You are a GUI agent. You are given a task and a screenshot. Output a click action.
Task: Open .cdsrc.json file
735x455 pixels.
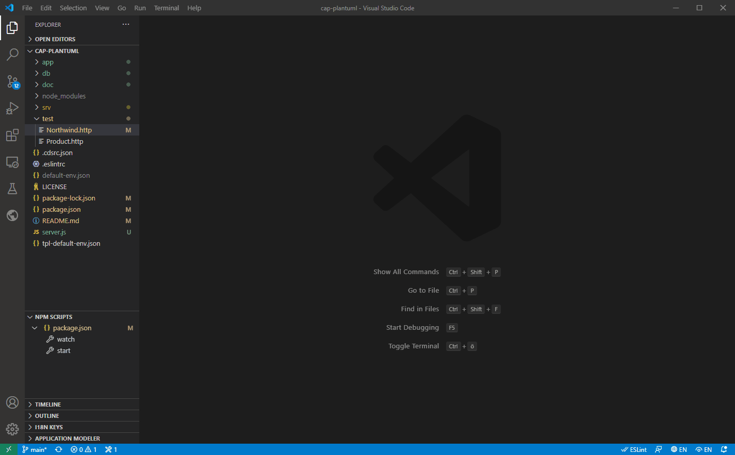tap(82, 153)
